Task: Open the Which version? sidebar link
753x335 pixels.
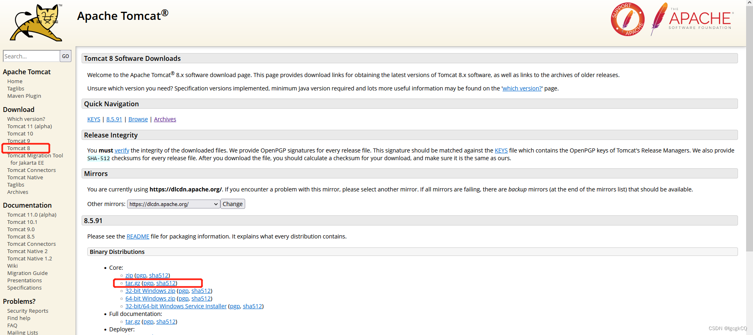Action: pyautogui.click(x=26, y=119)
